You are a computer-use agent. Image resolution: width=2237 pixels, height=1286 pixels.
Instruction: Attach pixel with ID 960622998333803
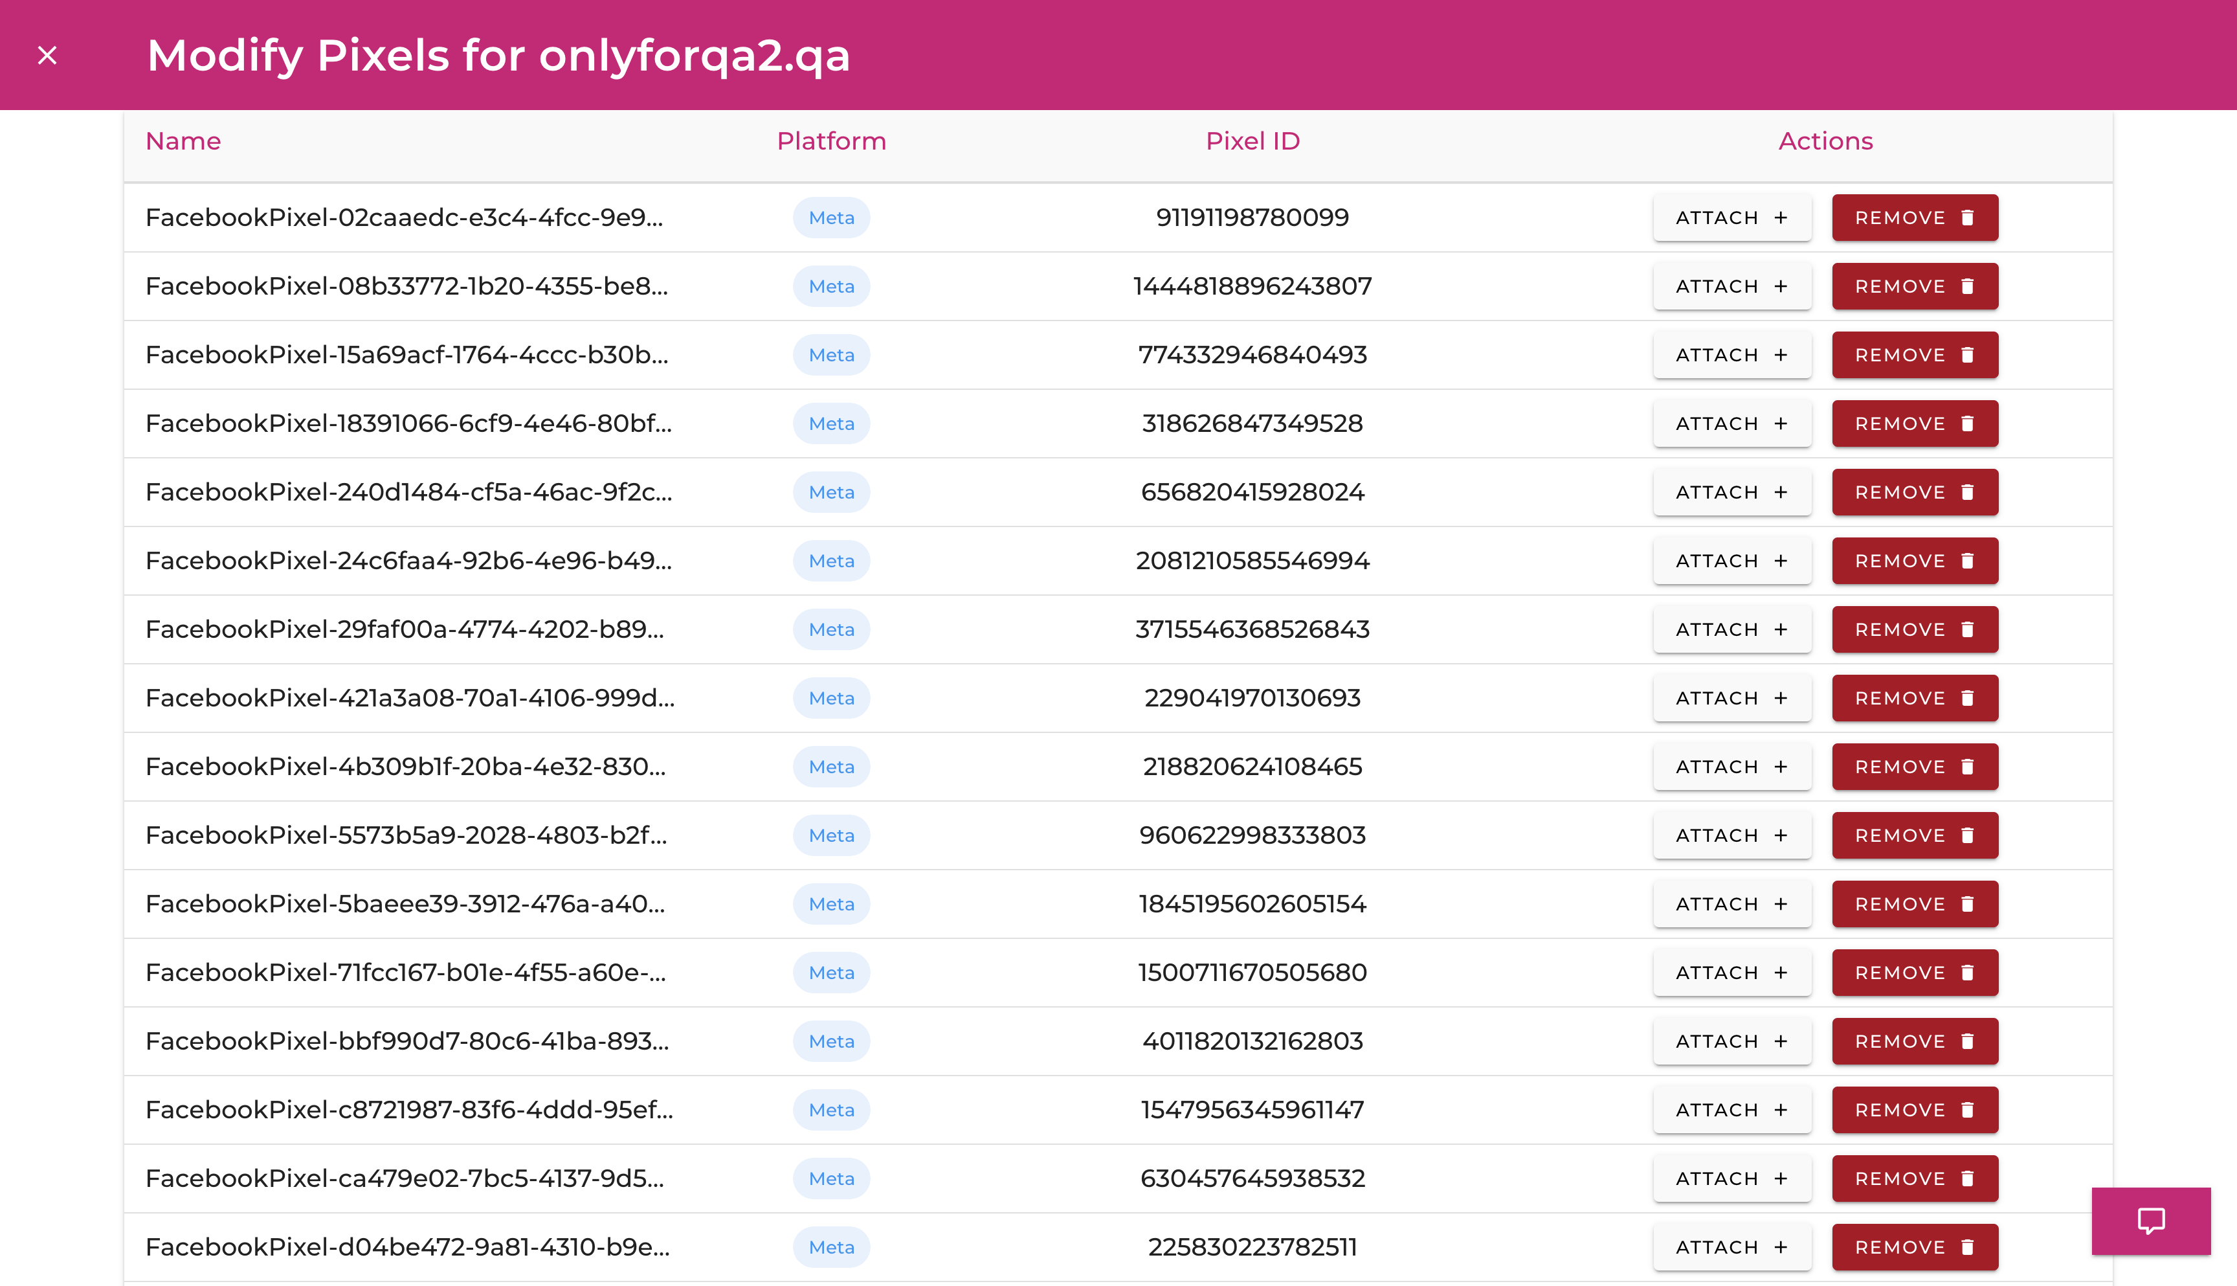(1731, 835)
